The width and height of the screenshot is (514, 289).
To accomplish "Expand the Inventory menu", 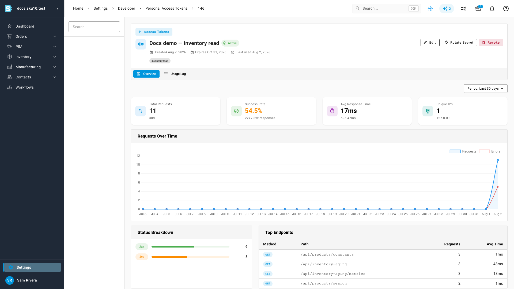I will 55,57.
